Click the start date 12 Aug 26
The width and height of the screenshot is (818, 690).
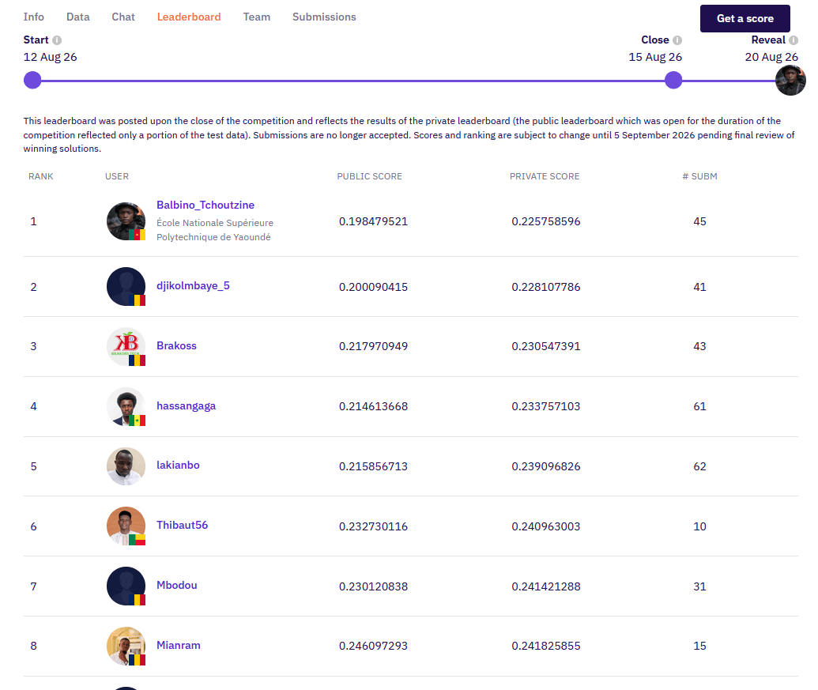click(x=50, y=57)
